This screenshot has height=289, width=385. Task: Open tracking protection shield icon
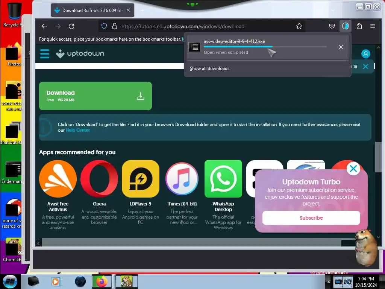[x=104, y=26]
